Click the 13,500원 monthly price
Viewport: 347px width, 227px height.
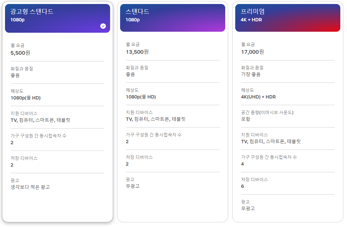pyautogui.click(x=137, y=52)
